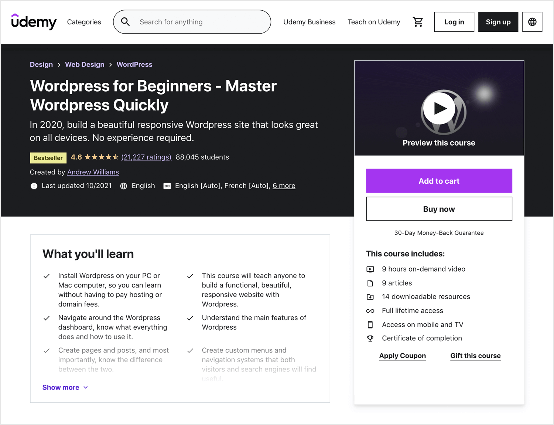Screen dimensions: 554x425
Task: Click breadcrumb chevron after Design
Action: pos(59,65)
